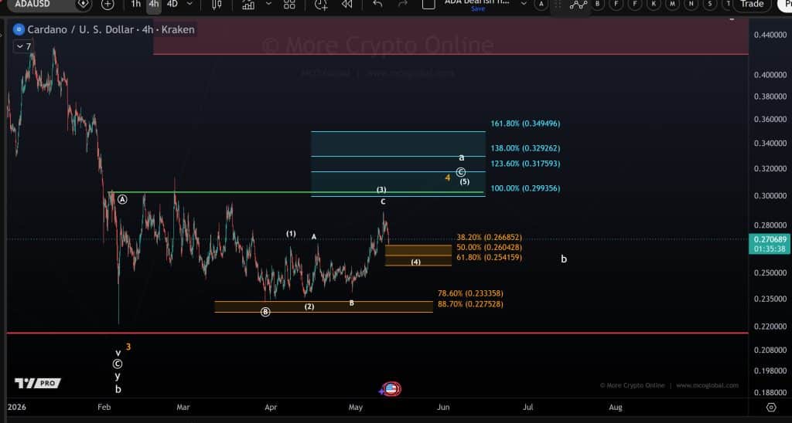Open the ADA bearish layout name

[476, 2]
